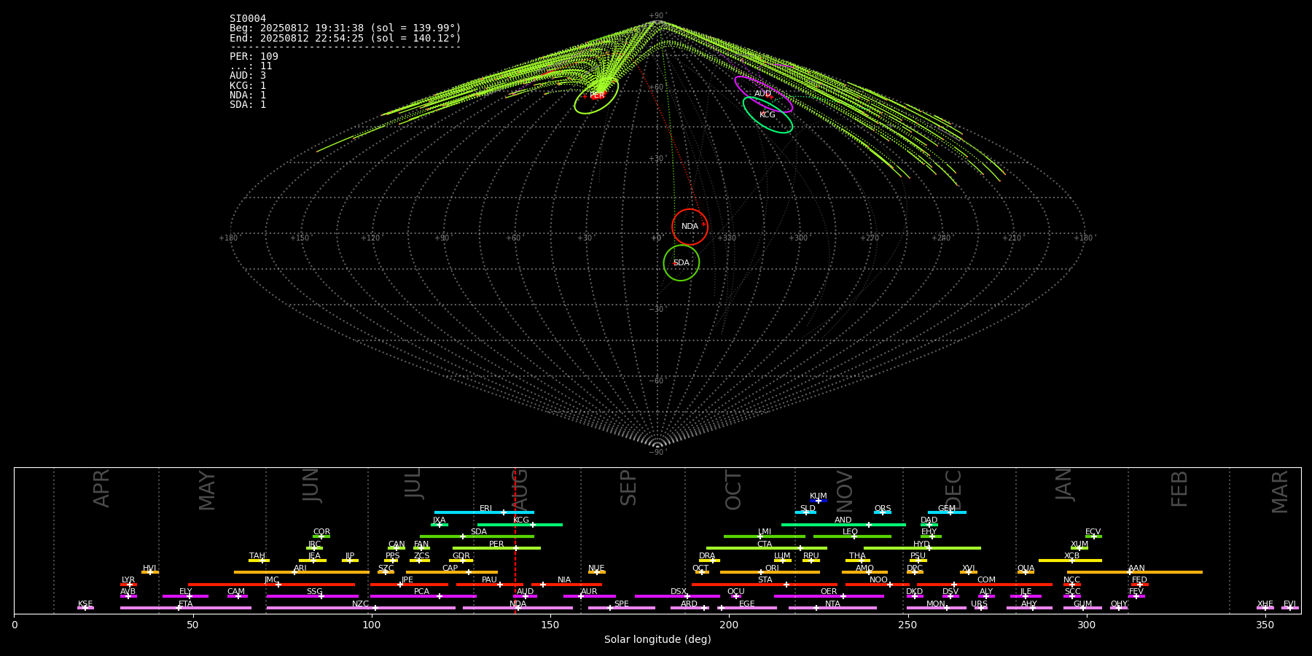Select the '...: 11' sporadic count entry
Screen dimensions: 1312x656
point(251,66)
